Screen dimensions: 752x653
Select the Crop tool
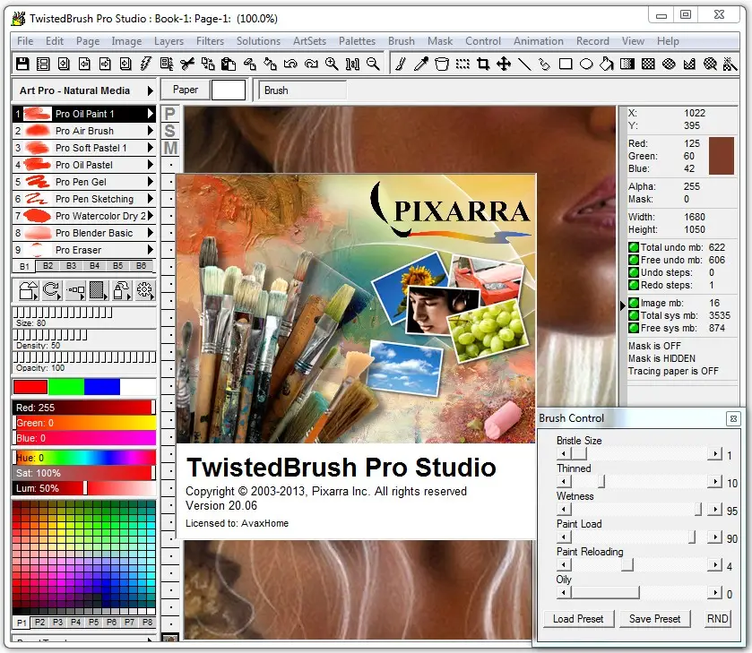tap(483, 64)
